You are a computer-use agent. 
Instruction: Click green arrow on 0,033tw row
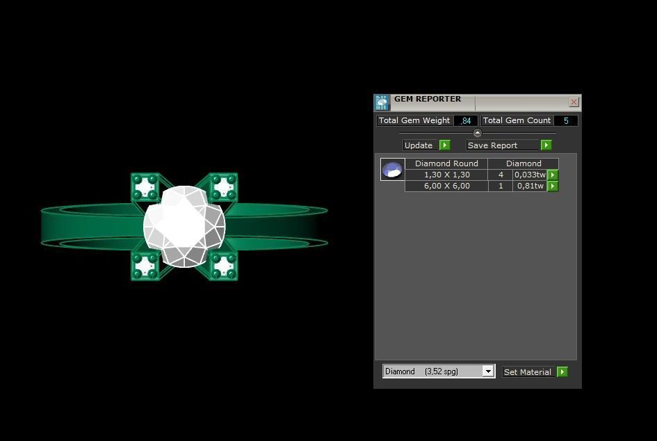tap(553, 175)
